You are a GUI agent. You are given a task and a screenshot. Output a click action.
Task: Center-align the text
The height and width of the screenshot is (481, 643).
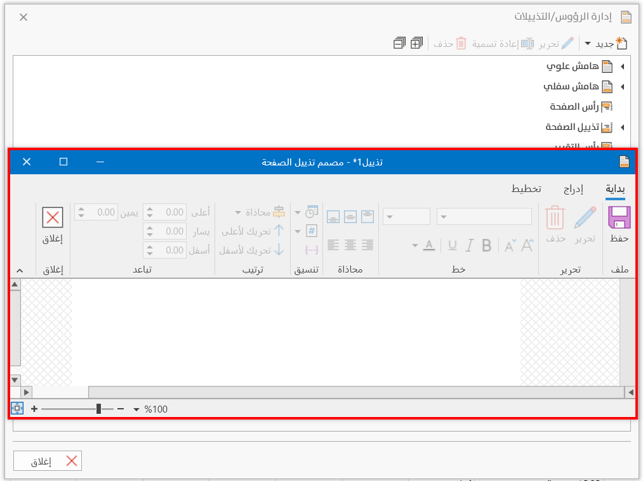(350, 245)
